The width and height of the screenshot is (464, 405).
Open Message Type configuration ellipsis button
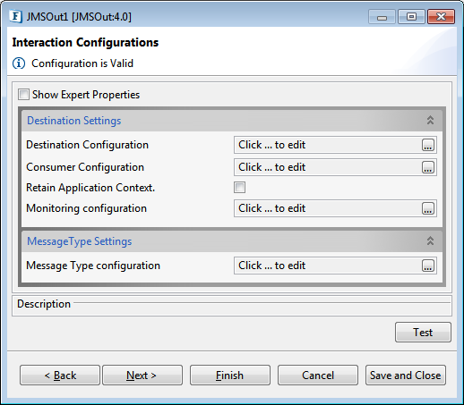[428, 266]
